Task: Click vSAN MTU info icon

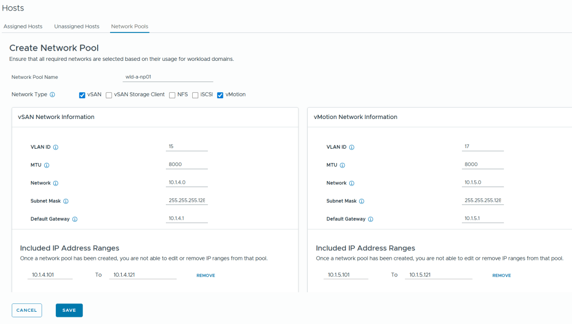Action: 46,165
